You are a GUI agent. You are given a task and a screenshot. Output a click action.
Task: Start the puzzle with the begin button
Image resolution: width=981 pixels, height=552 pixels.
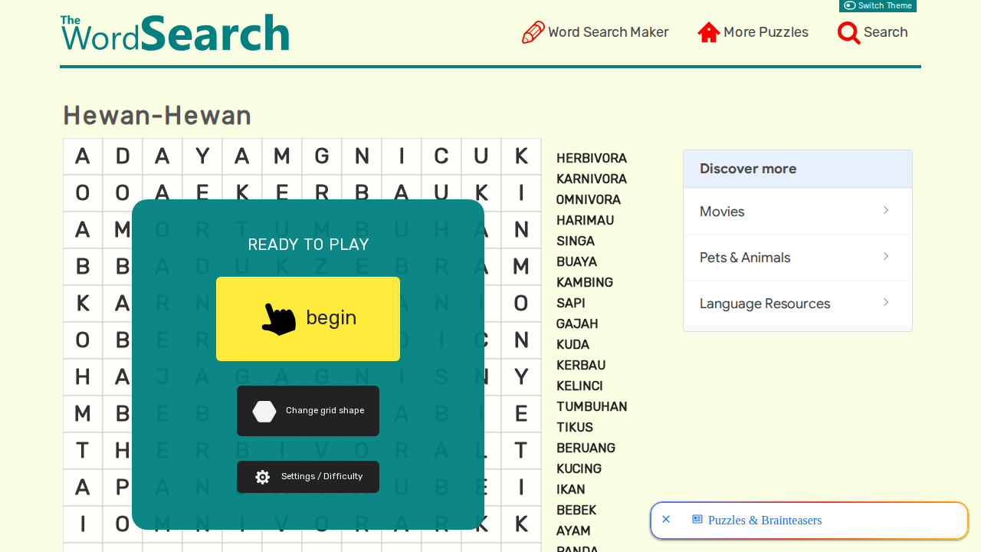(308, 319)
